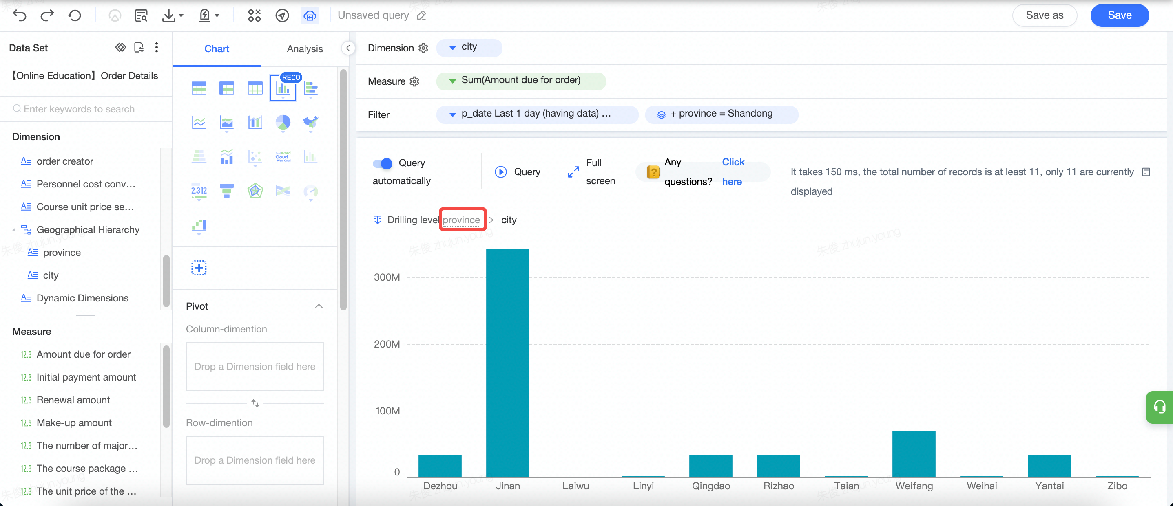Image resolution: width=1173 pixels, height=506 pixels.
Task: Enter Full screen mode
Action: click(591, 172)
